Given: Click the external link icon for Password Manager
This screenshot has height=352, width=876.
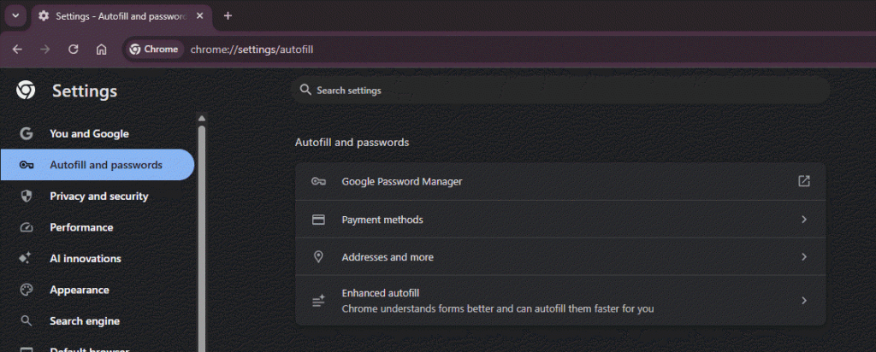Looking at the screenshot, I should 804,181.
